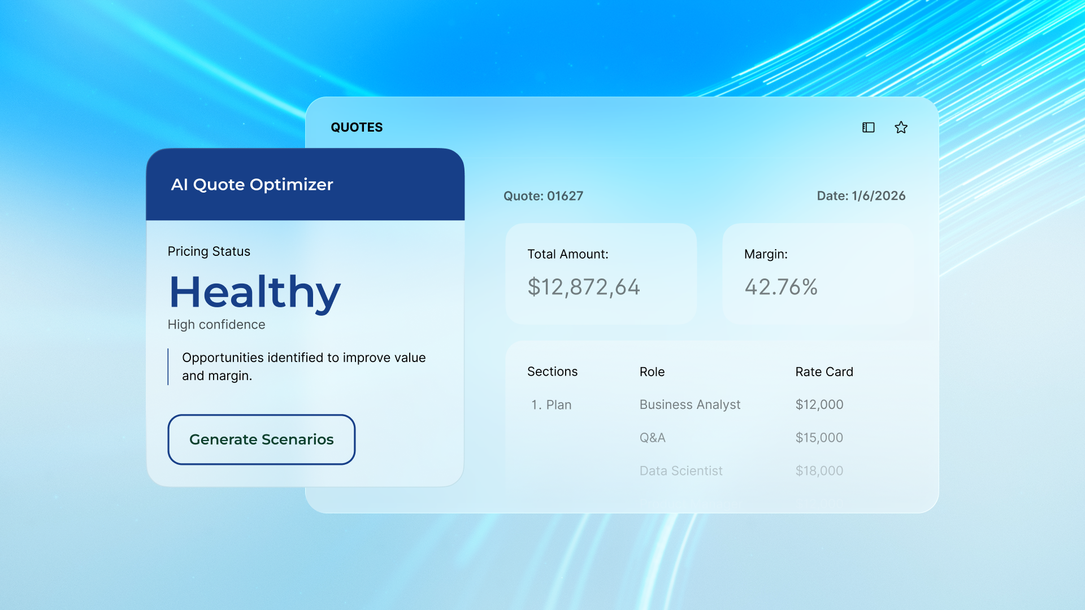Star this quote as favorite
Viewport: 1085px width, 610px height.
901,128
